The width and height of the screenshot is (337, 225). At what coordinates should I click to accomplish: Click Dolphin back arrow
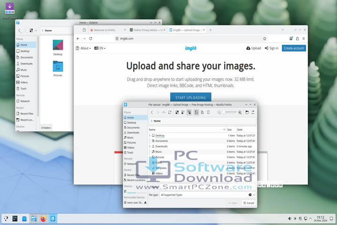pyautogui.click(x=20, y=30)
